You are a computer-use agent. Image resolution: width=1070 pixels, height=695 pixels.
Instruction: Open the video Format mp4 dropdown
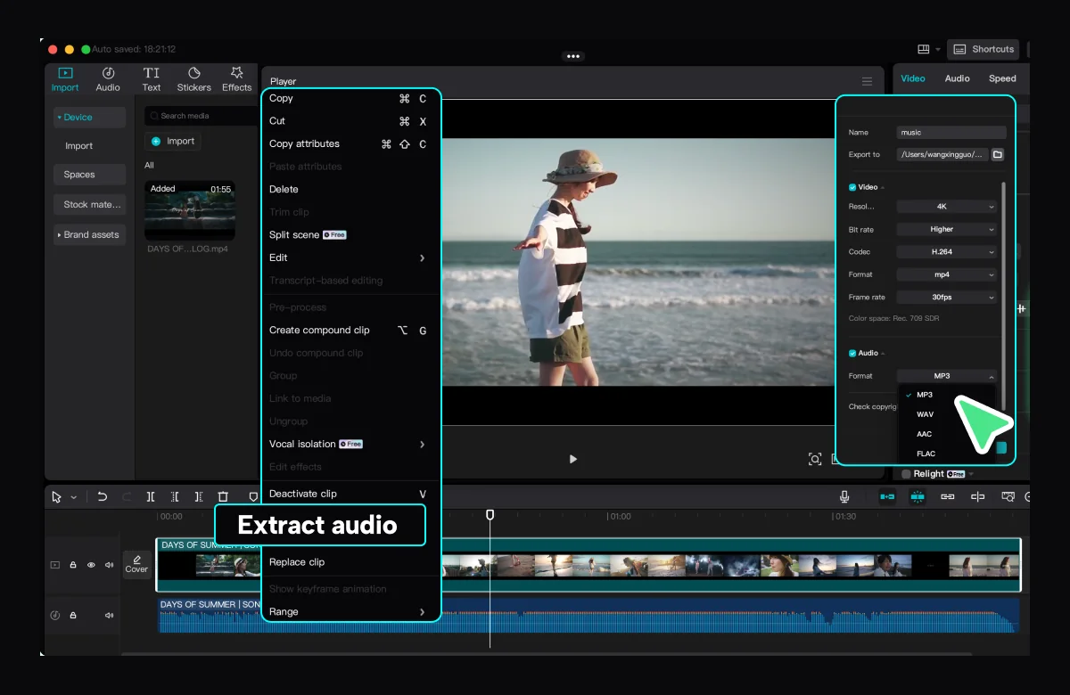click(946, 274)
